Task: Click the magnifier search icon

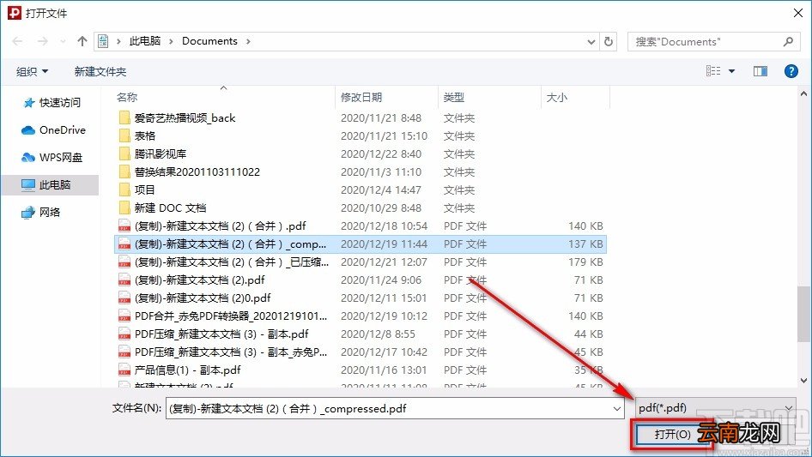Action: (x=788, y=41)
